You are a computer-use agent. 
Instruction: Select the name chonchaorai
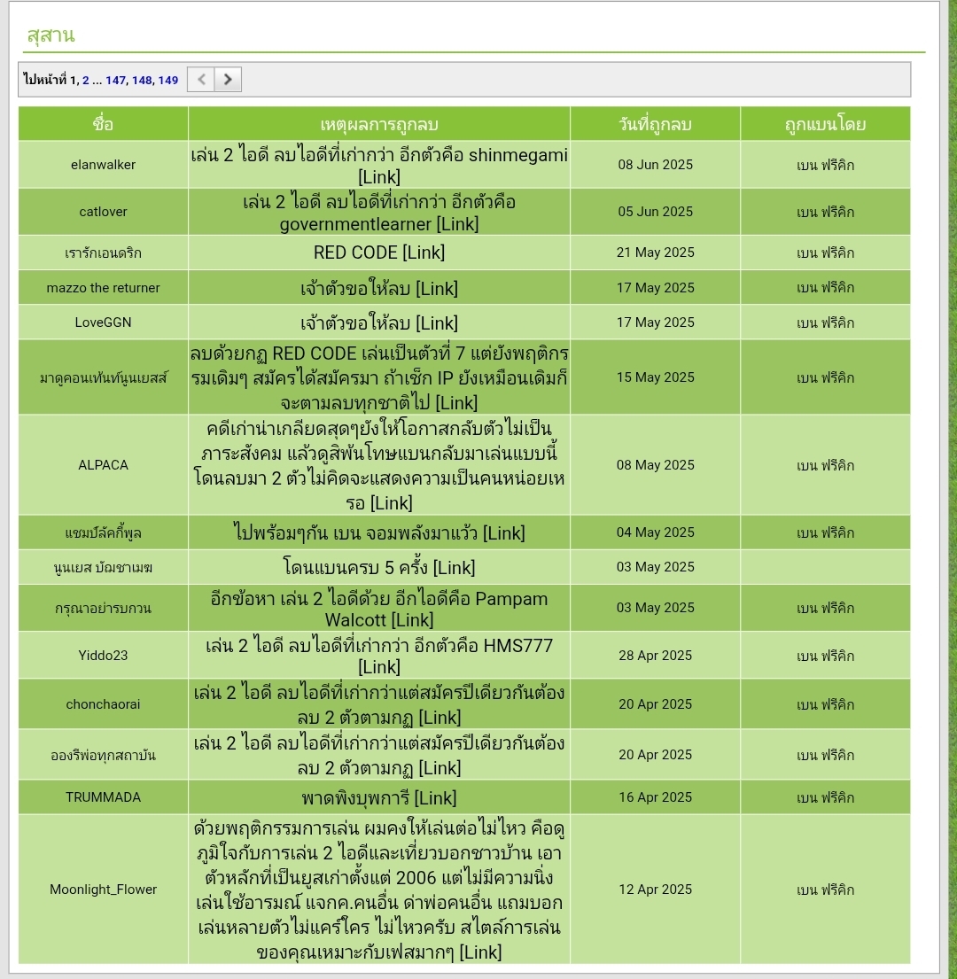(103, 704)
